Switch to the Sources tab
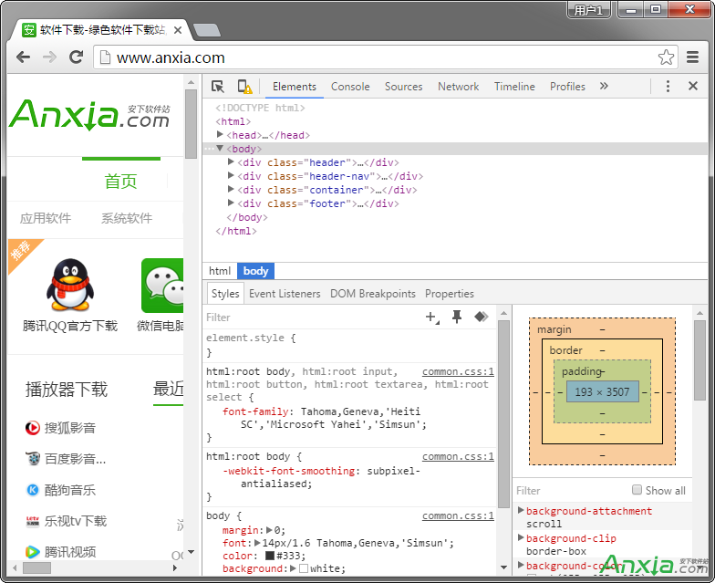 tap(403, 86)
